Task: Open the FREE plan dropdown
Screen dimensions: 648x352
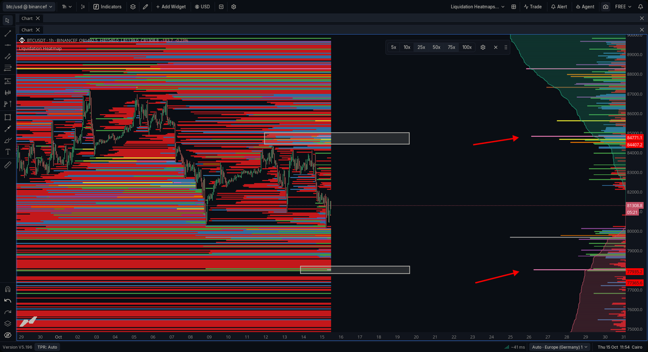Action: pos(623,7)
